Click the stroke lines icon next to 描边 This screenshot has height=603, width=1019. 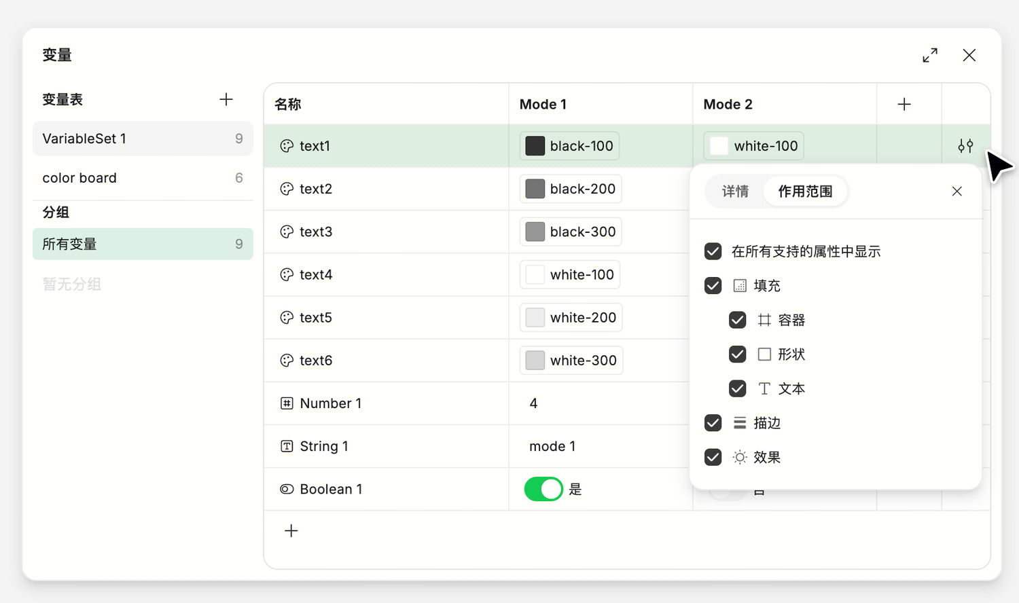click(x=740, y=423)
